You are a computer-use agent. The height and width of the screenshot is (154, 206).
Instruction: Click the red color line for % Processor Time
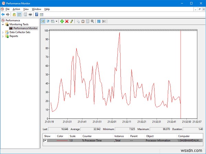pyautogui.click(x=62, y=140)
